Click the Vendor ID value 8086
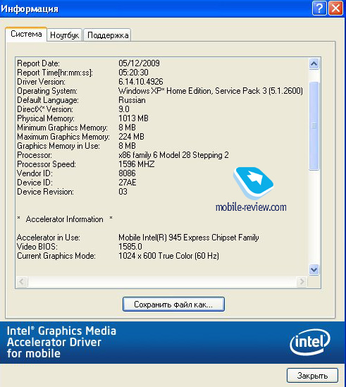Viewport: 346px width, 387px height. coord(127,173)
